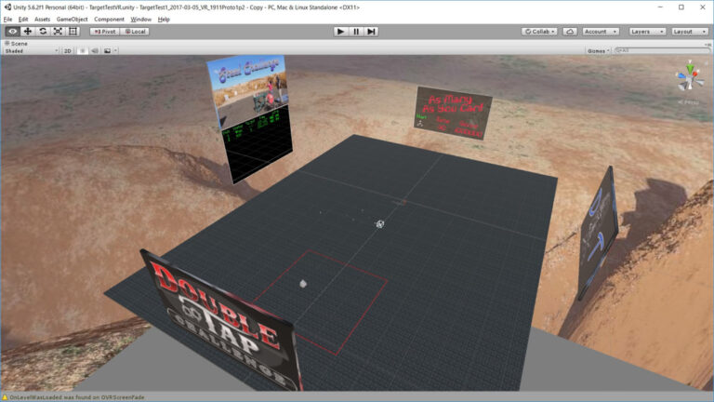Toggle 2D scene view mode
The width and height of the screenshot is (714, 402).
click(x=68, y=51)
